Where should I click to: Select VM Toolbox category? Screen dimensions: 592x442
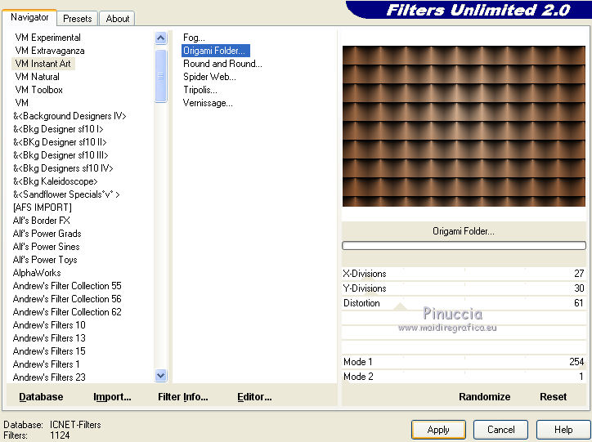[x=39, y=90]
